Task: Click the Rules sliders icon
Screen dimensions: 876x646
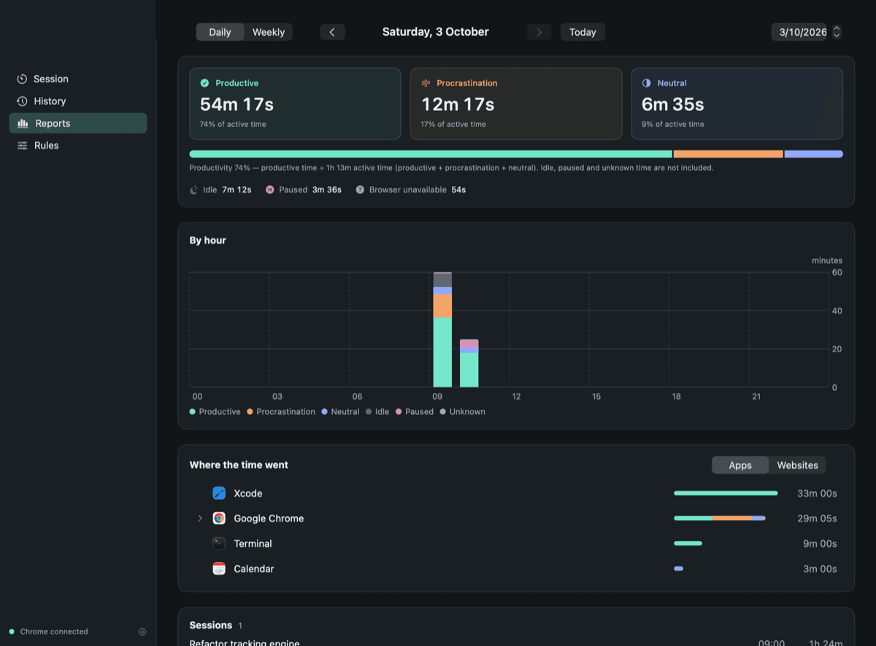Action: pos(23,146)
